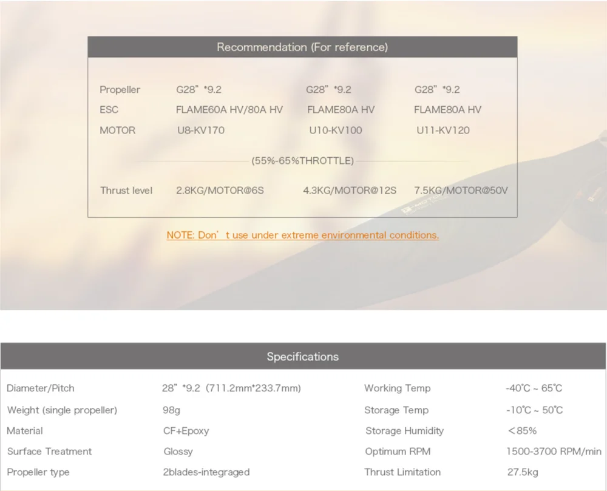Click the orange underlined NOTE about extreme conditions

coord(303,235)
